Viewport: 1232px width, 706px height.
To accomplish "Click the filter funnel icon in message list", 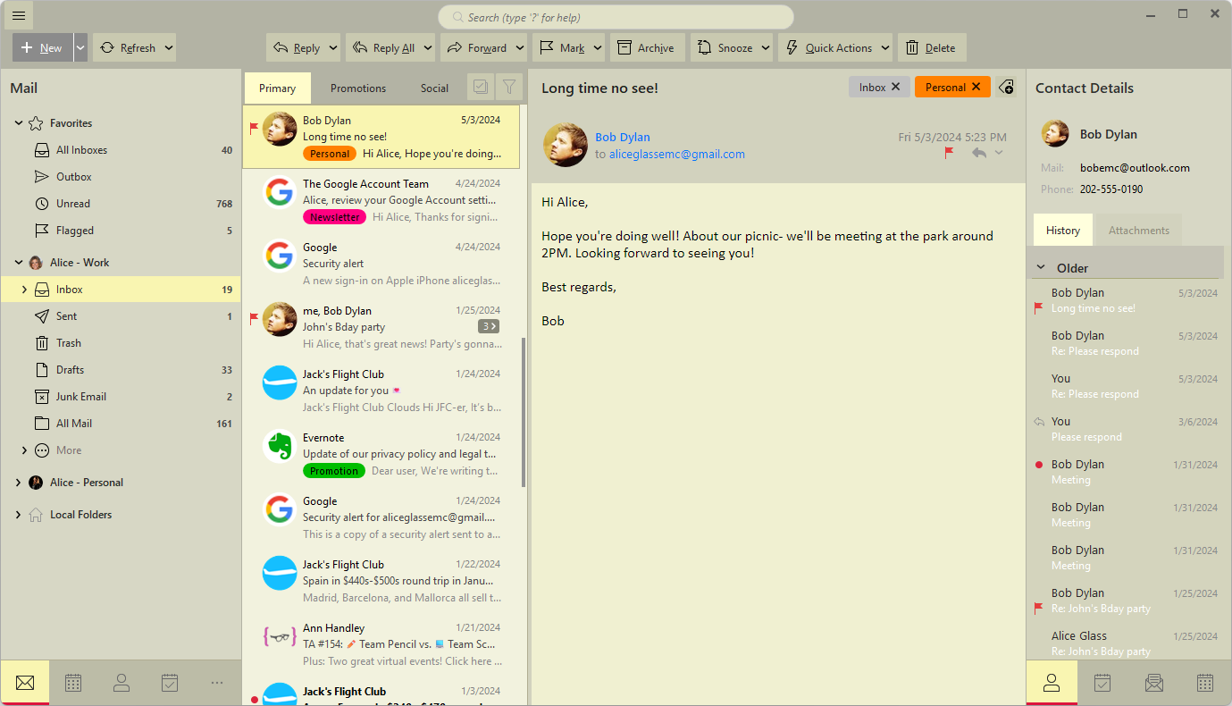I will (509, 87).
